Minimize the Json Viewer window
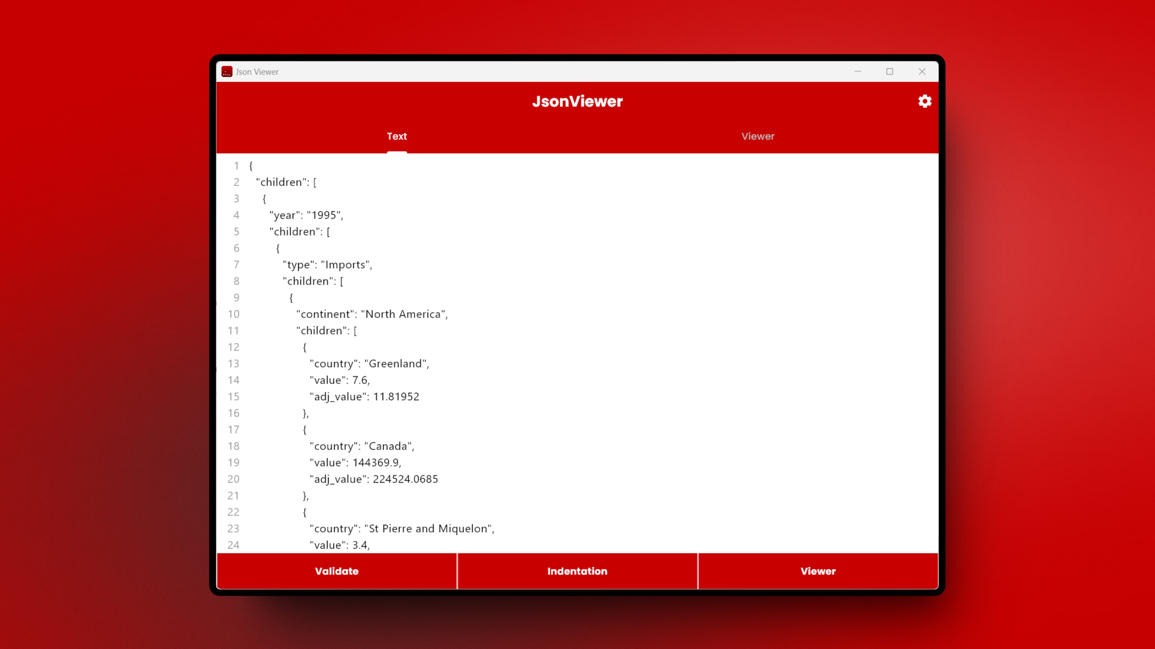 (857, 72)
